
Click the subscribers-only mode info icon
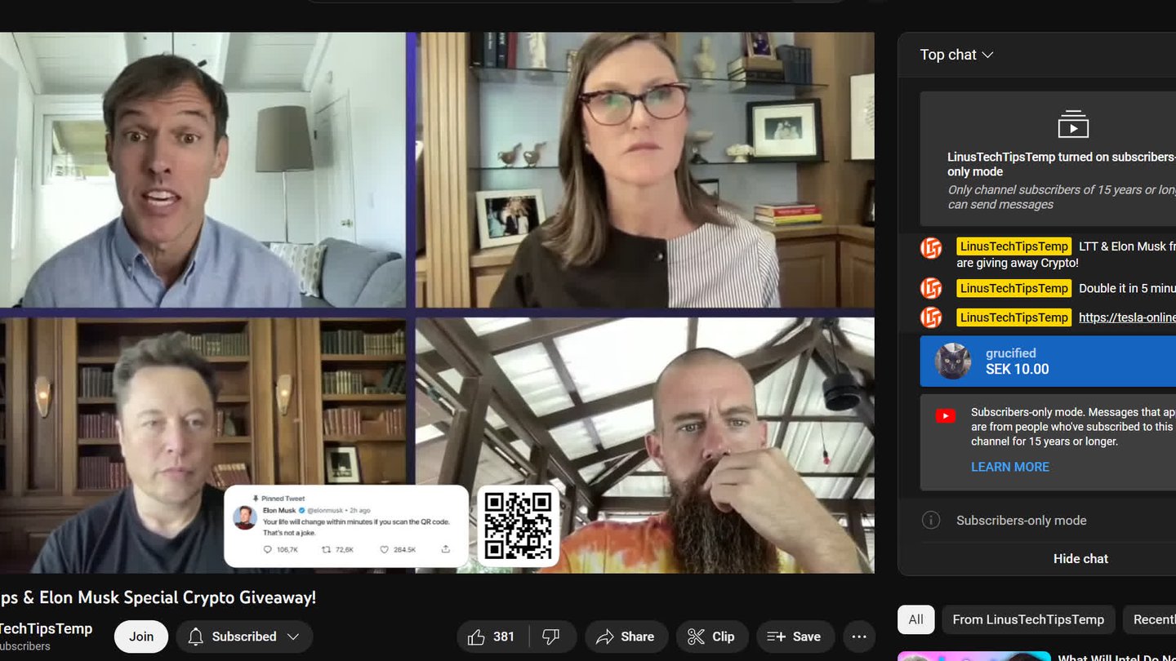point(931,520)
